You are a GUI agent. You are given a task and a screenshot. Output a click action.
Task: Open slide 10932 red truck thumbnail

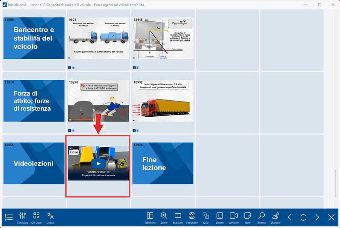[x=162, y=101]
